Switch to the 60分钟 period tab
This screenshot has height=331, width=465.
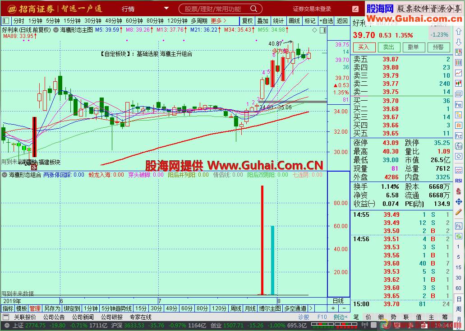click(x=134, y=21)
